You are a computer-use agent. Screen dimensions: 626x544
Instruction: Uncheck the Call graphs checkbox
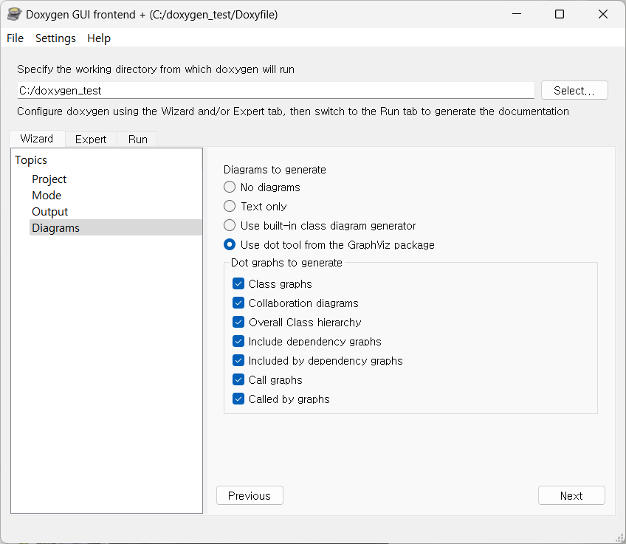[x=238, y=379]
